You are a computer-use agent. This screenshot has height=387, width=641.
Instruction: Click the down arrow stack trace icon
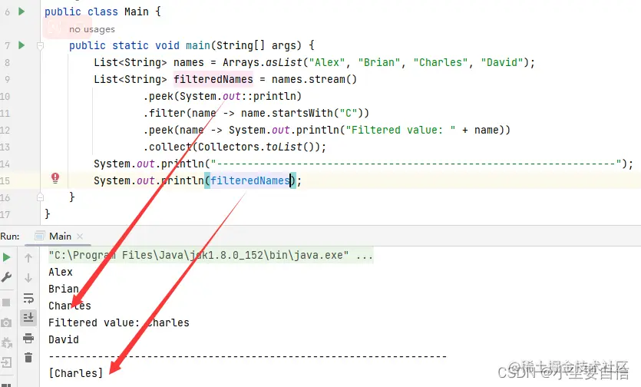[x=28, y=278]
